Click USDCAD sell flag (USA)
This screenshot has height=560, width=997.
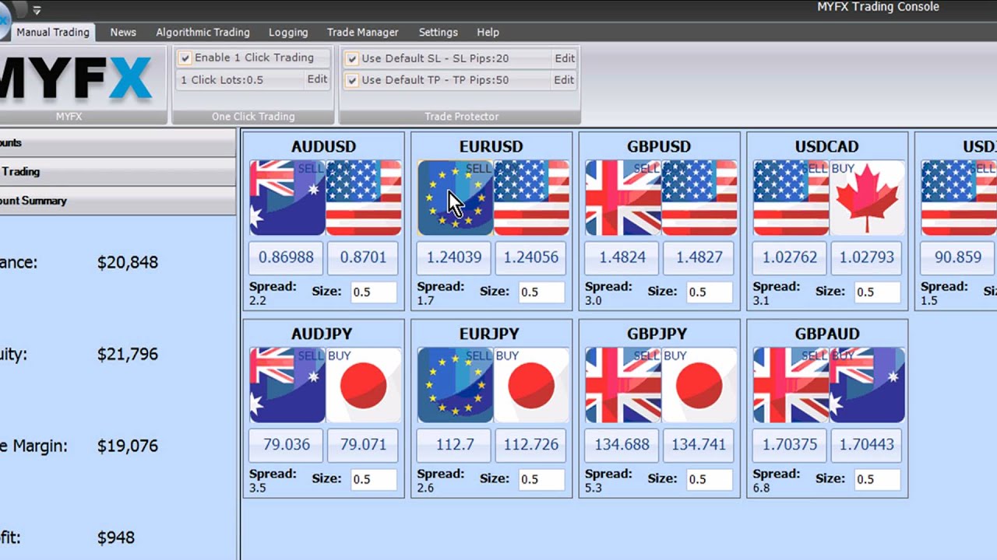pos(791,198)
